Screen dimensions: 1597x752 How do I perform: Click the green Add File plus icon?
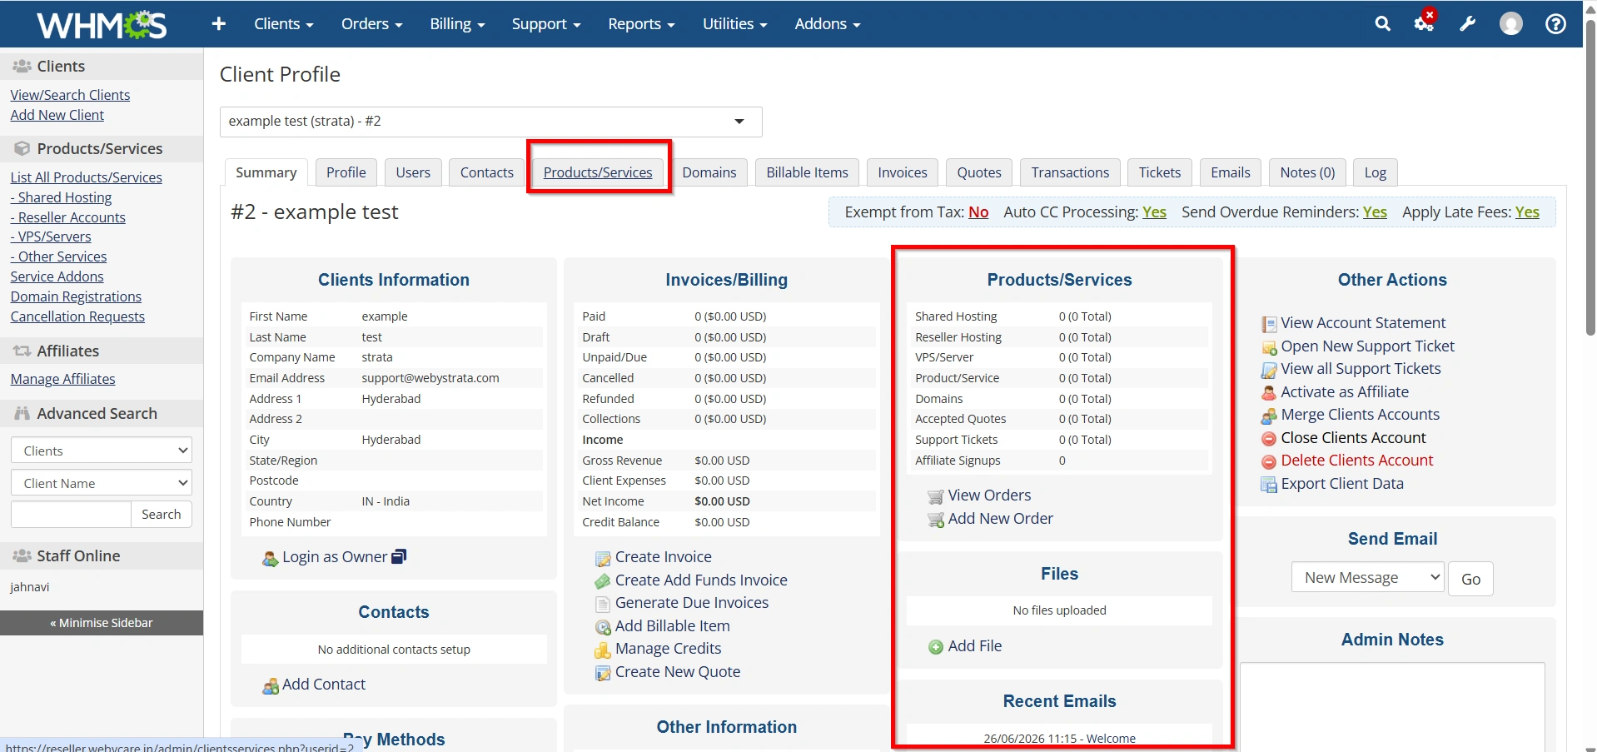pos(936,647)
